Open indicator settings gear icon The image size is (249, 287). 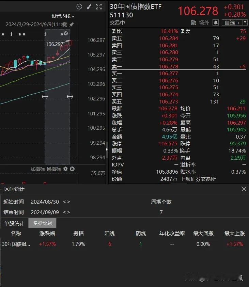click(x=65, y=169)
